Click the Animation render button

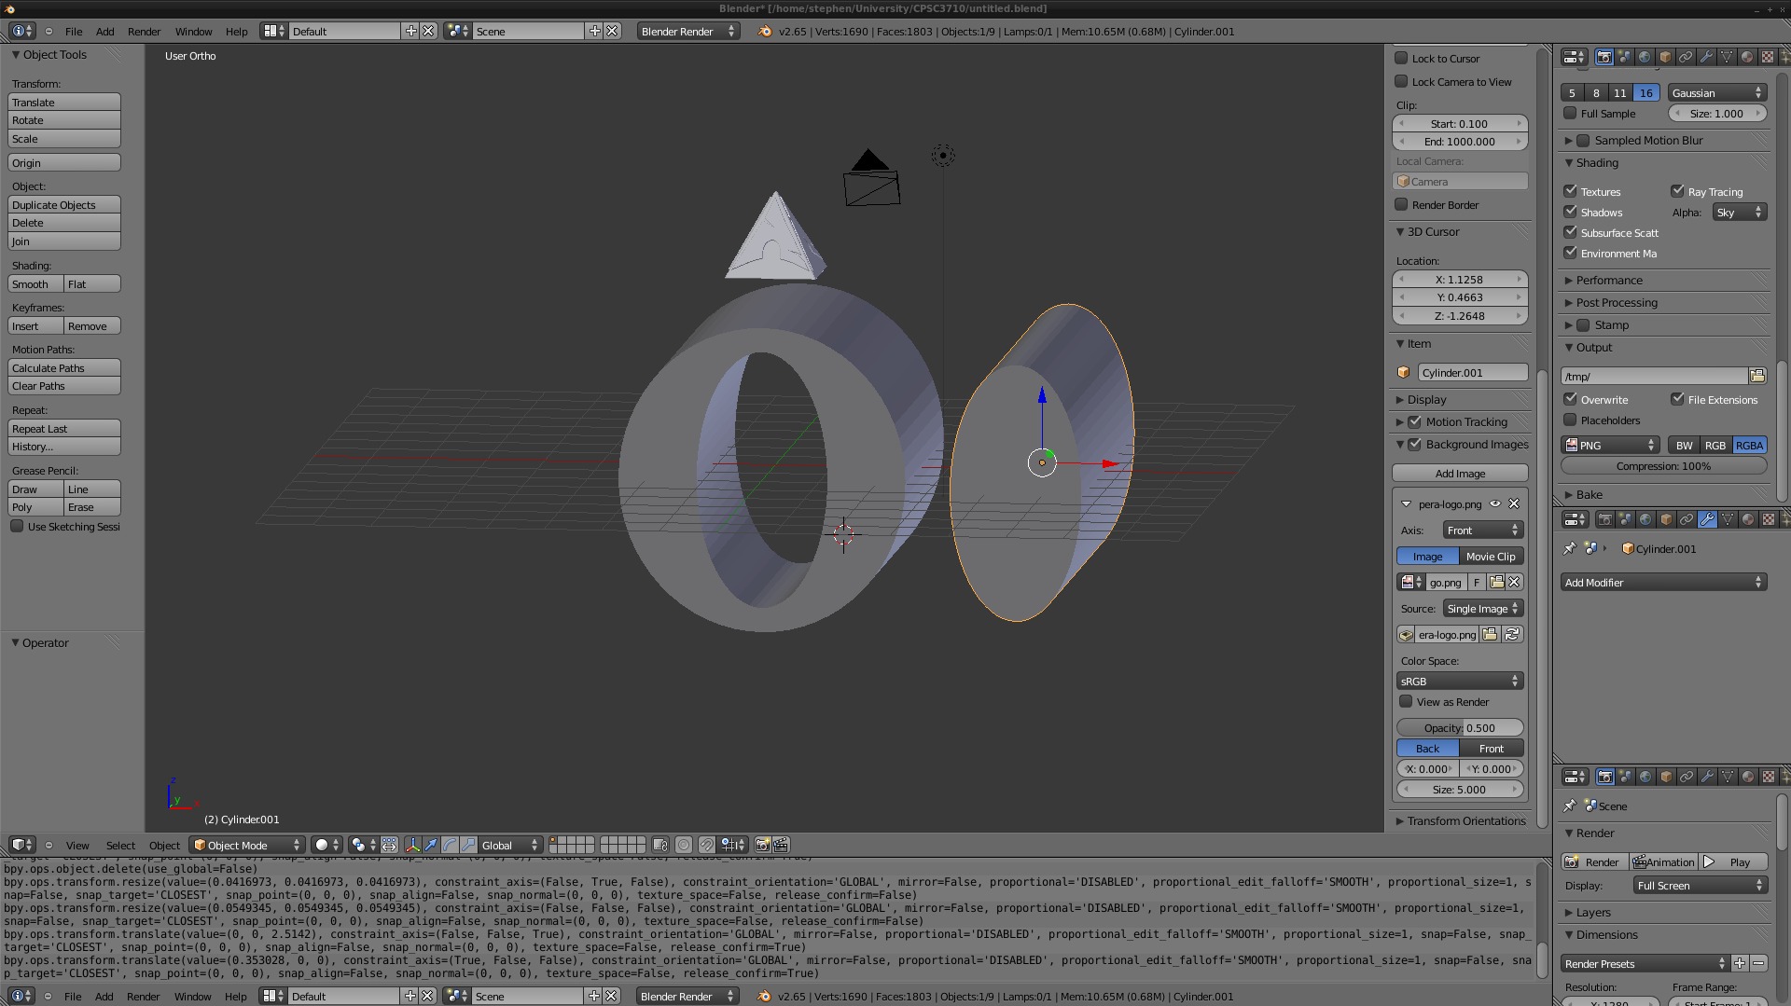coord(1663,861)
